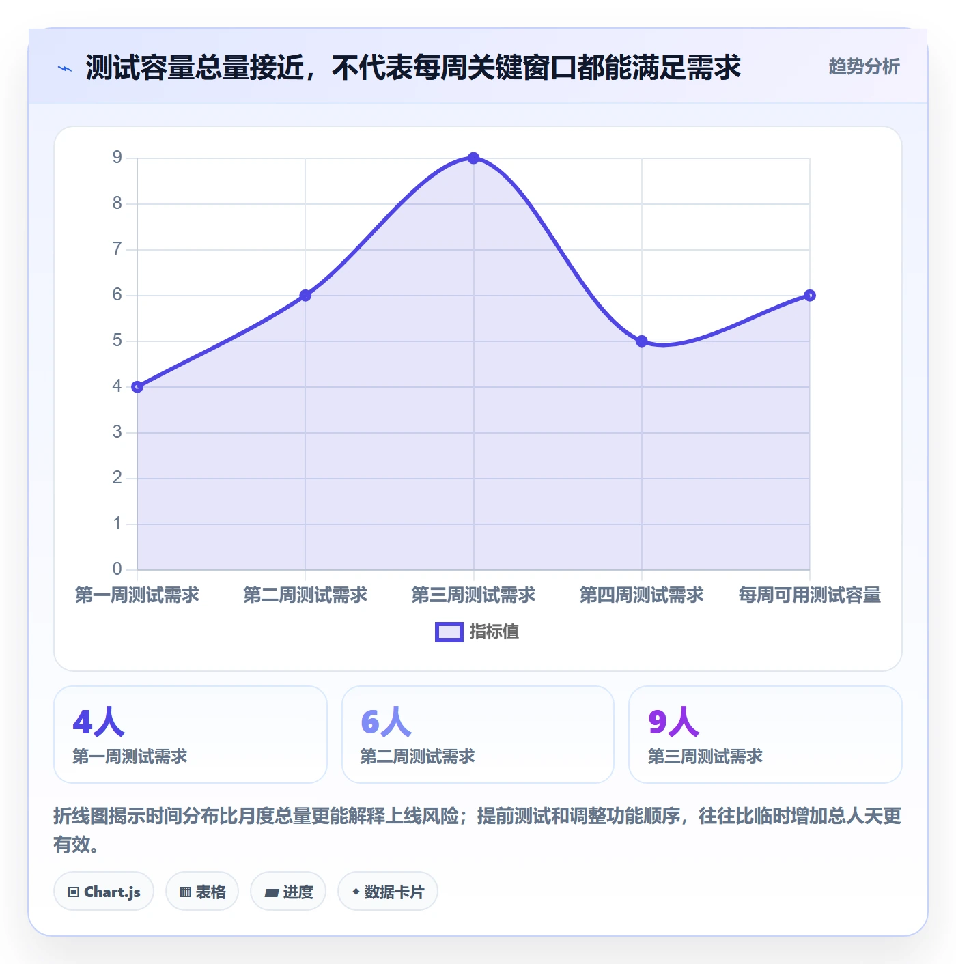Click the x-axis label 每周可用测试容量
The width and height of the screenshot is (956, 964).
(810, 595)
